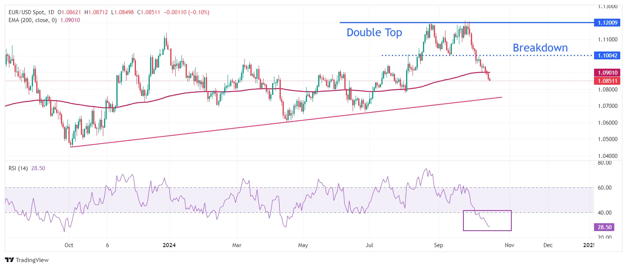Click the Oct time axis label

[x=69, y=245]
